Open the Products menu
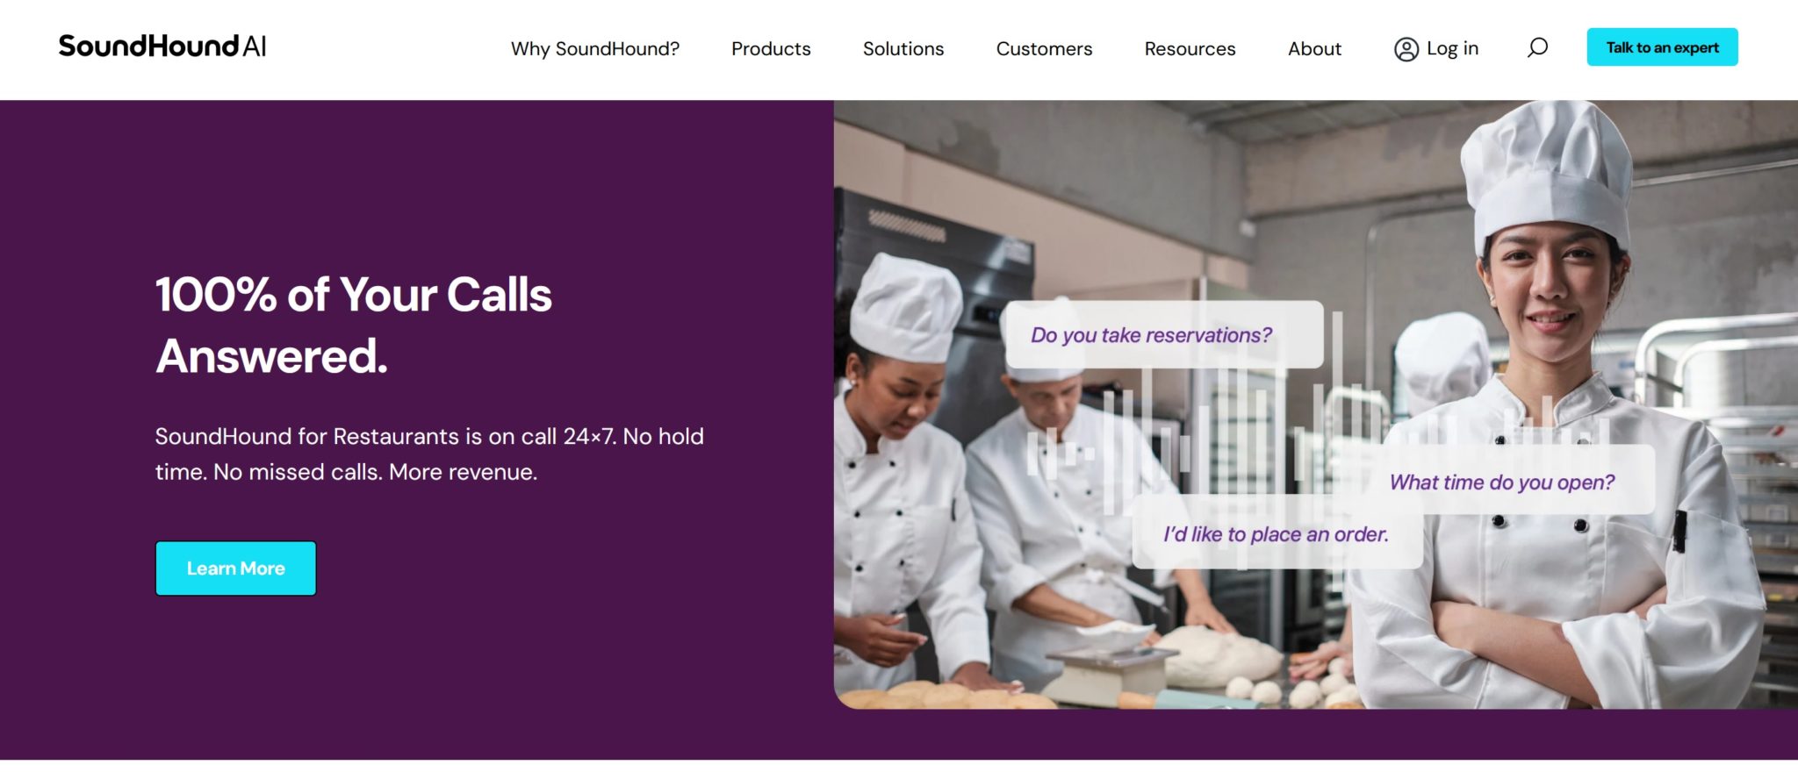 pos(771,49)
